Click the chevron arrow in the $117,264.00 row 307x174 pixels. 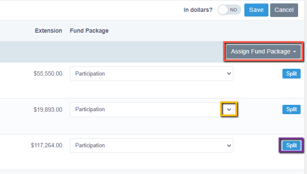click(229, 146)
